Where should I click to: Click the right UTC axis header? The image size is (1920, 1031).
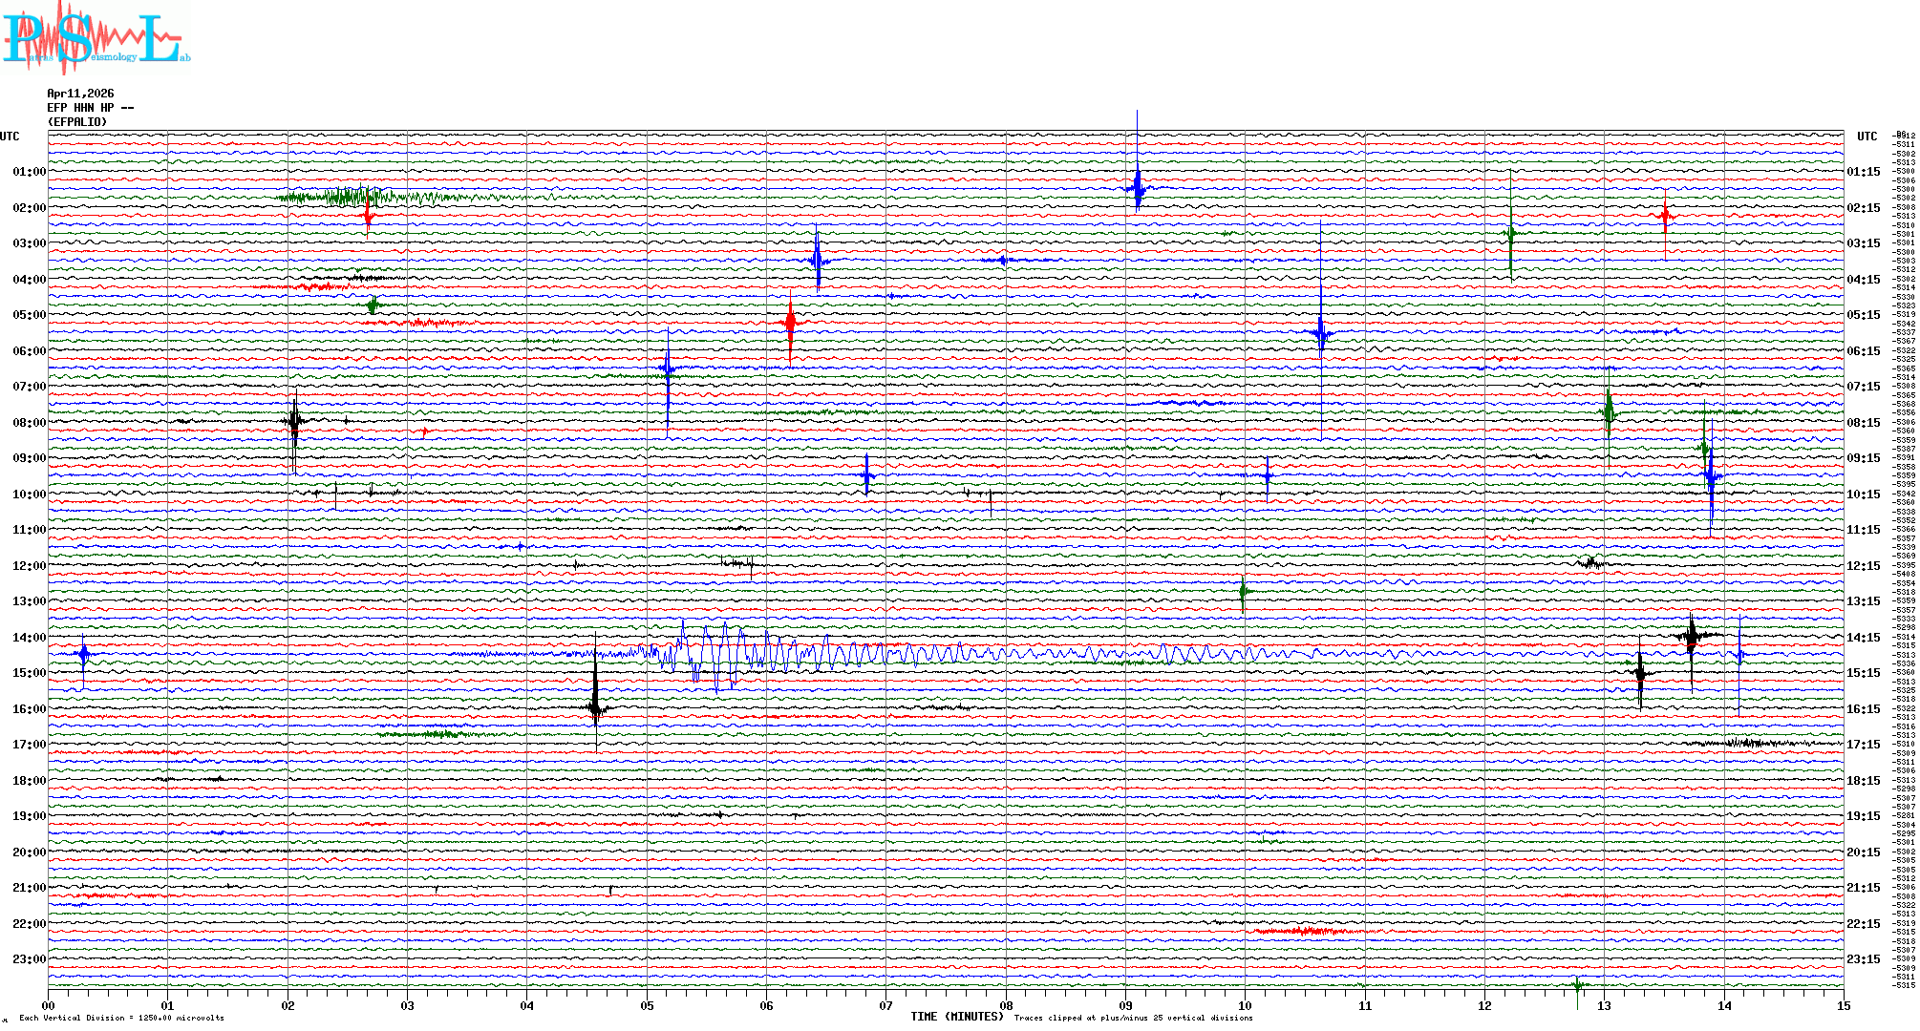pyautogui.click(x=1867, y=137)
